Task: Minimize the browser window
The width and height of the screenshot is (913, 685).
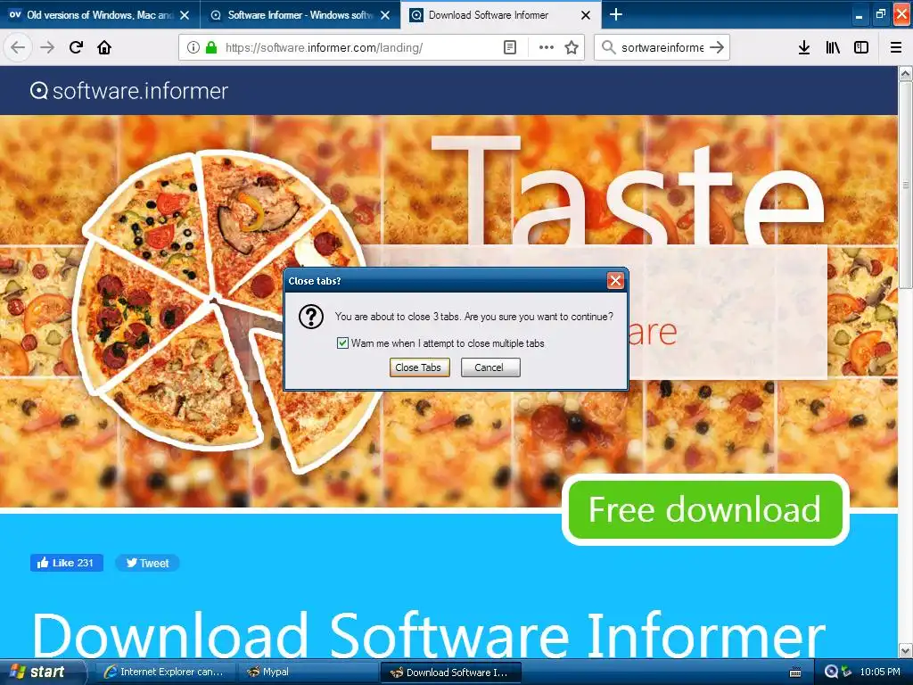Action: pyautogui.click(x=859, y=16)
